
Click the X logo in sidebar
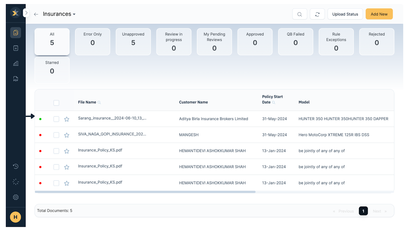click(x=15, y=13)
